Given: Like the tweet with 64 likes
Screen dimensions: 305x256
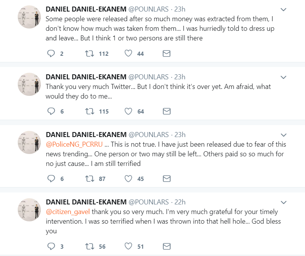Looking at the screenshot, I should 128,111.
